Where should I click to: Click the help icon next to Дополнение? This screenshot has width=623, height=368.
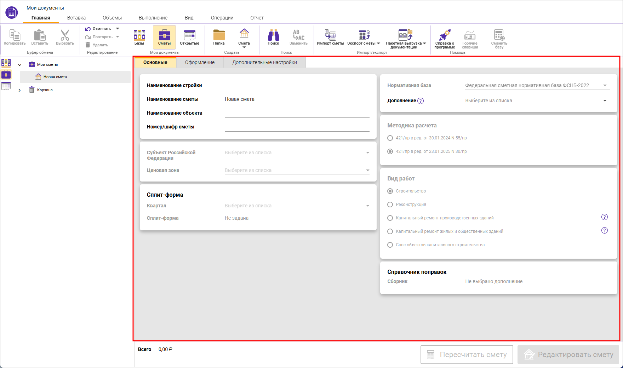pos(421,101)
